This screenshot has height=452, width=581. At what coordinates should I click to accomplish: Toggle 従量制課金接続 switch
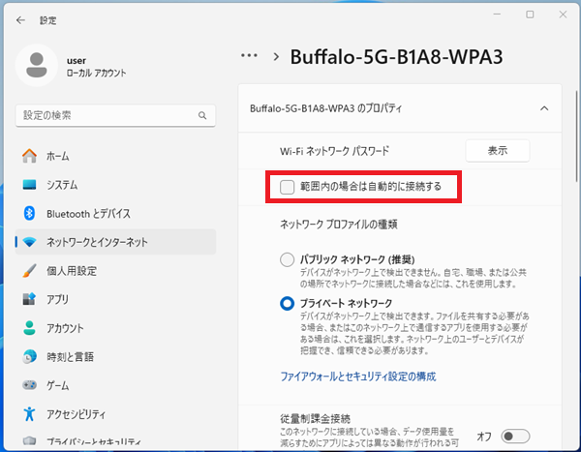click(x=515, y=437)
